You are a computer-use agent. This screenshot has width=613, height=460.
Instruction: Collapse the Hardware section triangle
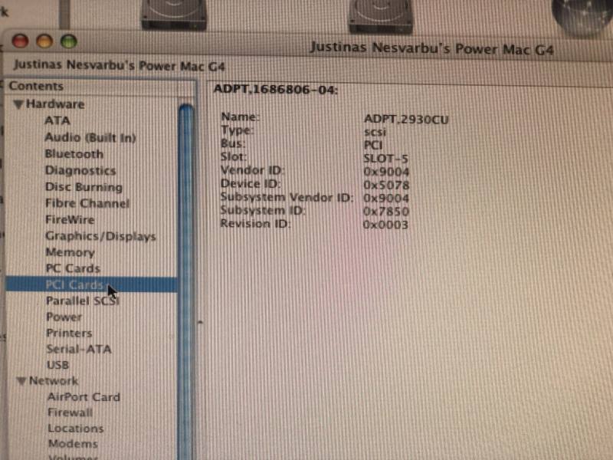tap(18, 104)
